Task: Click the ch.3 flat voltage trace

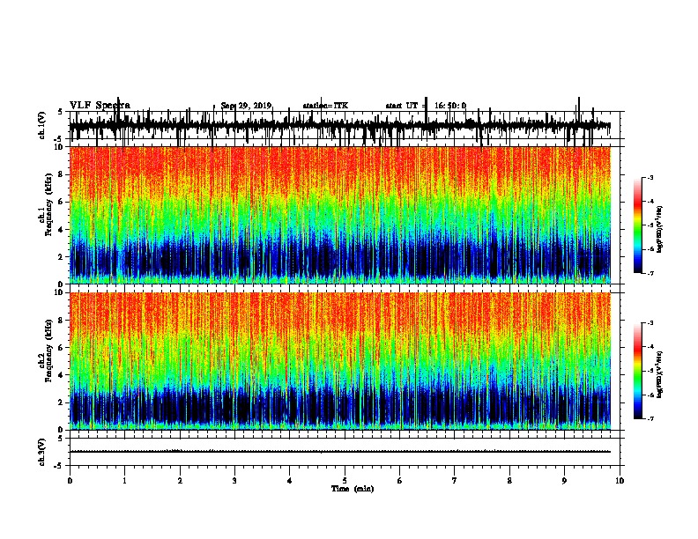Action: tap(339, 452)
